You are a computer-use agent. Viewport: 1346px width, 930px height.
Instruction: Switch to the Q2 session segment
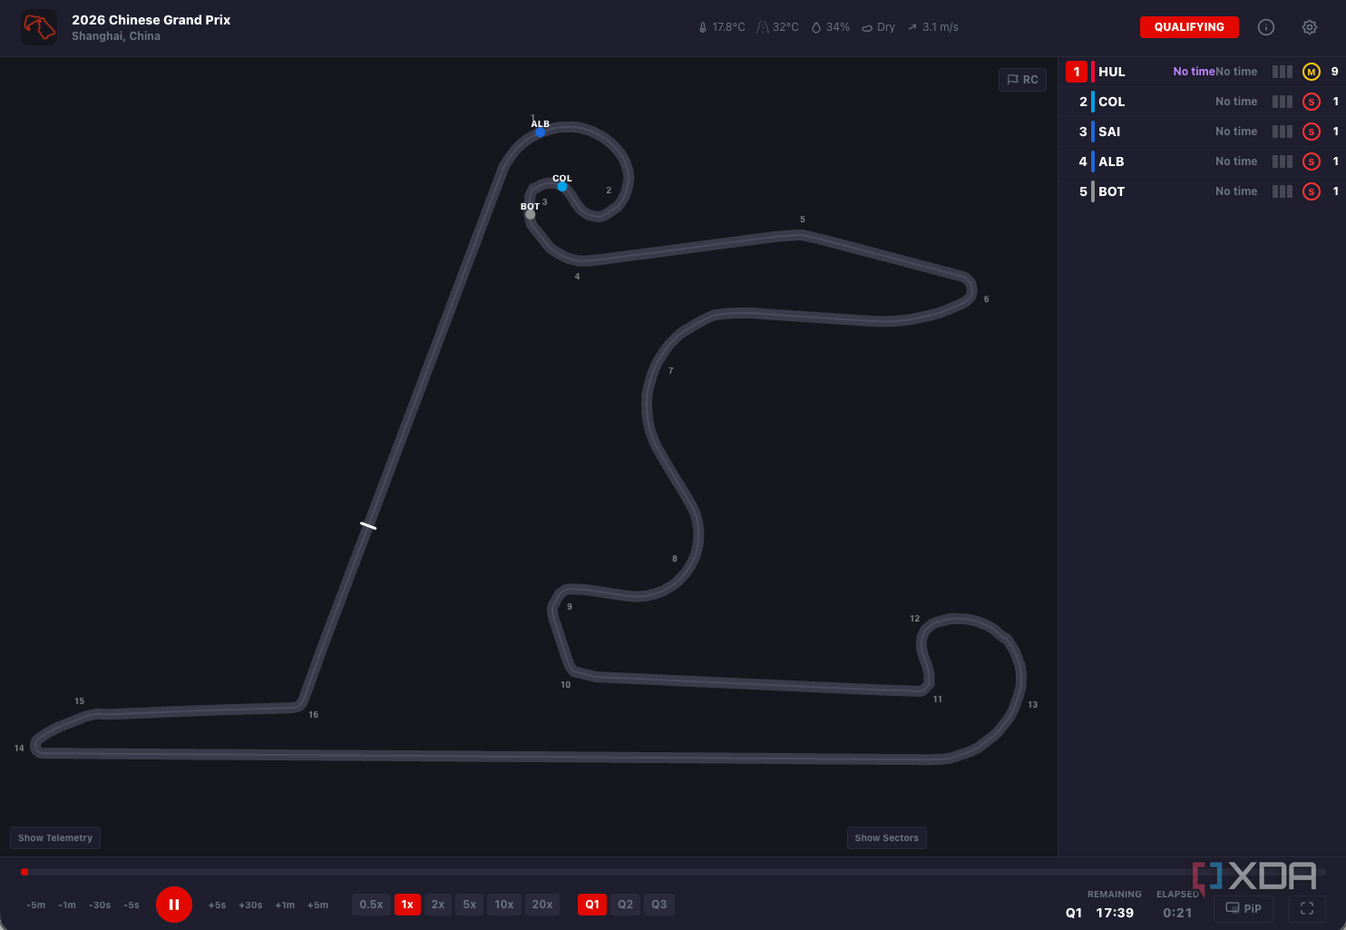[x=626, y=905]
